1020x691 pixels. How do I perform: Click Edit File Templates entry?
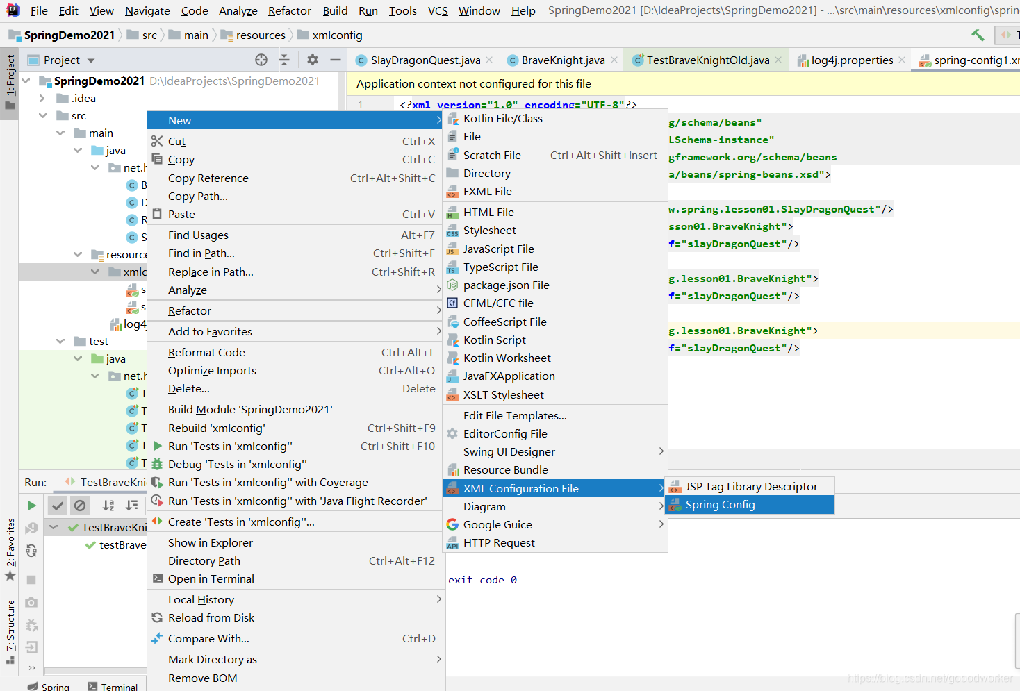click(x=515, y=415)
